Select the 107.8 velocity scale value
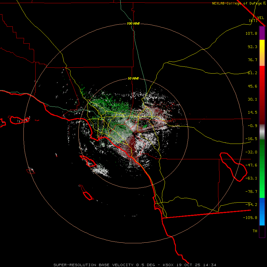Image resolution: width=267 pixels, height=267 pixels. (251, 33)
